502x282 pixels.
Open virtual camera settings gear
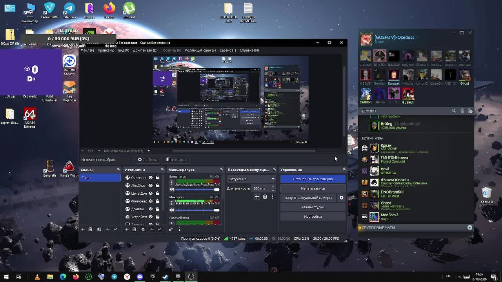[x=341, y=198]
